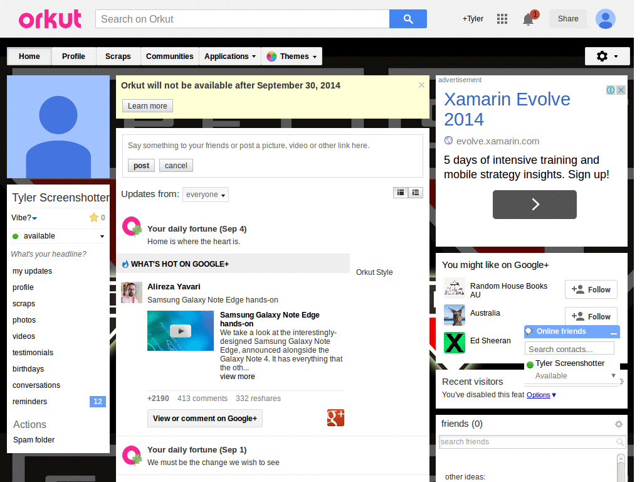
Task: Close the Xamarin advertisement
Action: tap(621, 90)
